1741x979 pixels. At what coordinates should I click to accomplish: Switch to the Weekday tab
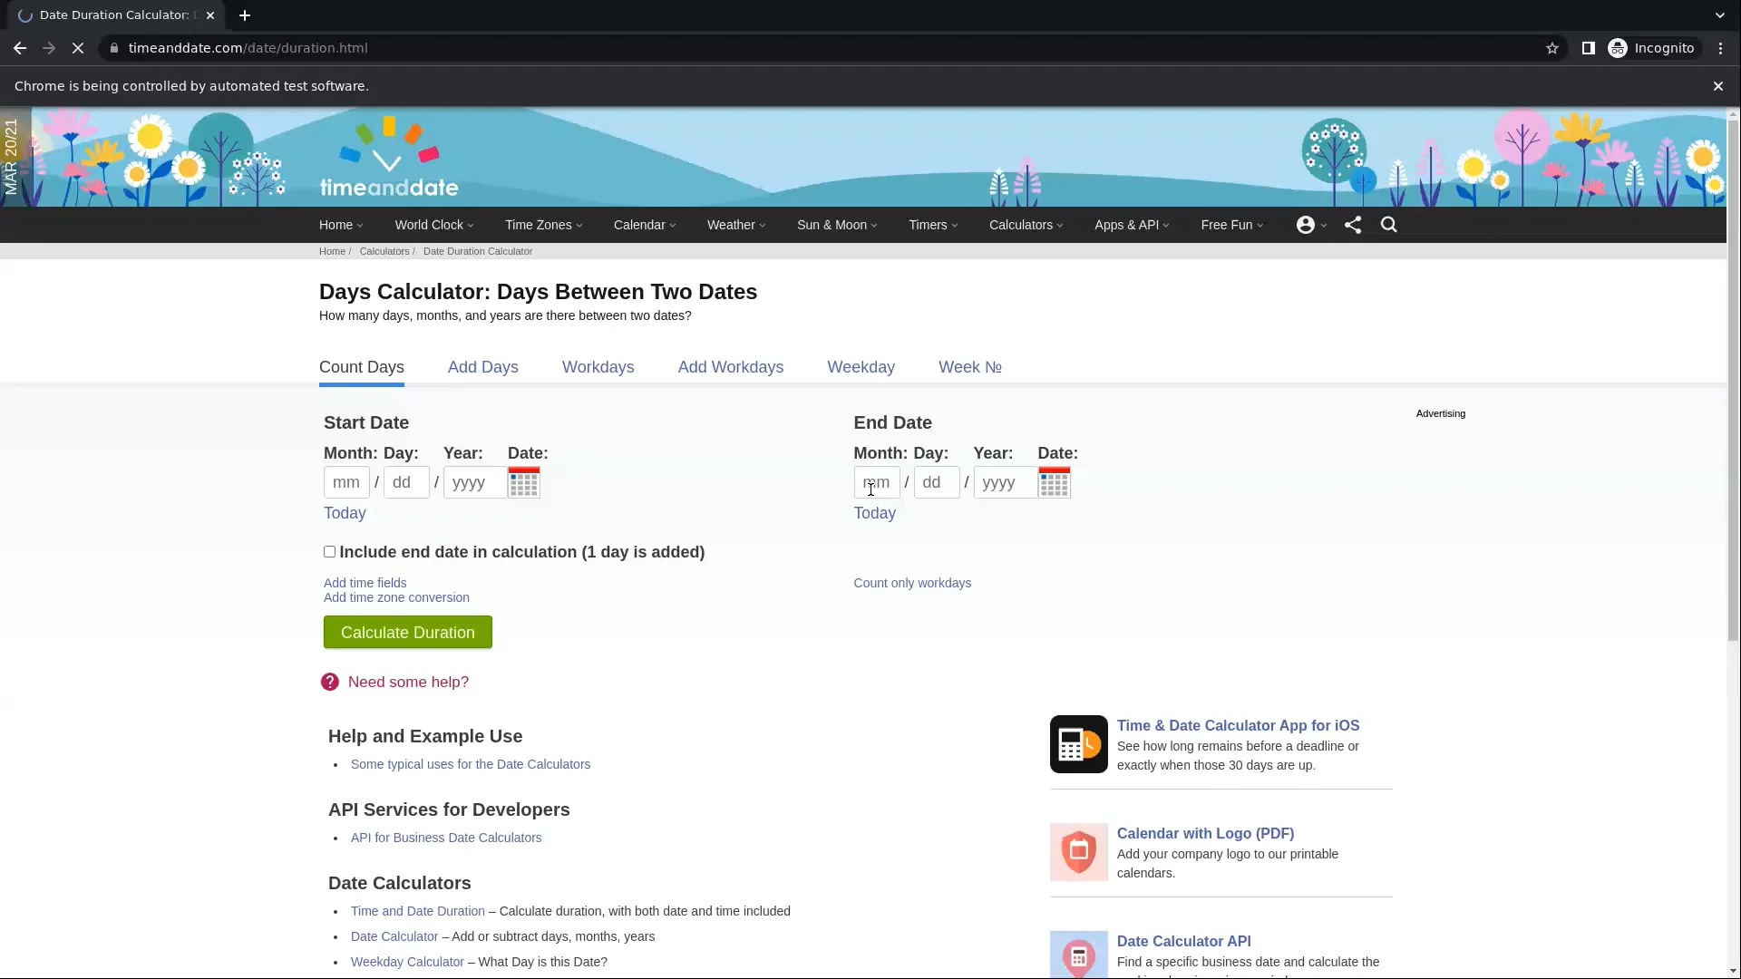point(861,367)
